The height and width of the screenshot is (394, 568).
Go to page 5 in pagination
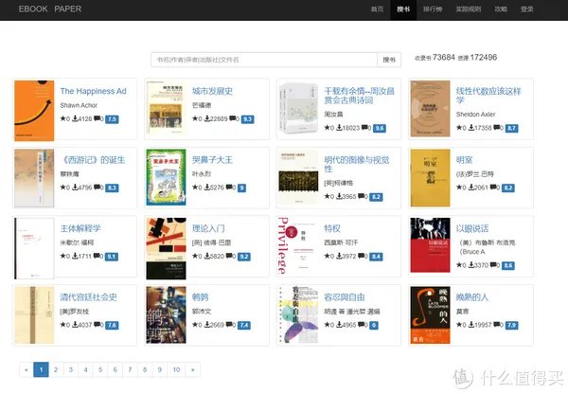[100, 369]
